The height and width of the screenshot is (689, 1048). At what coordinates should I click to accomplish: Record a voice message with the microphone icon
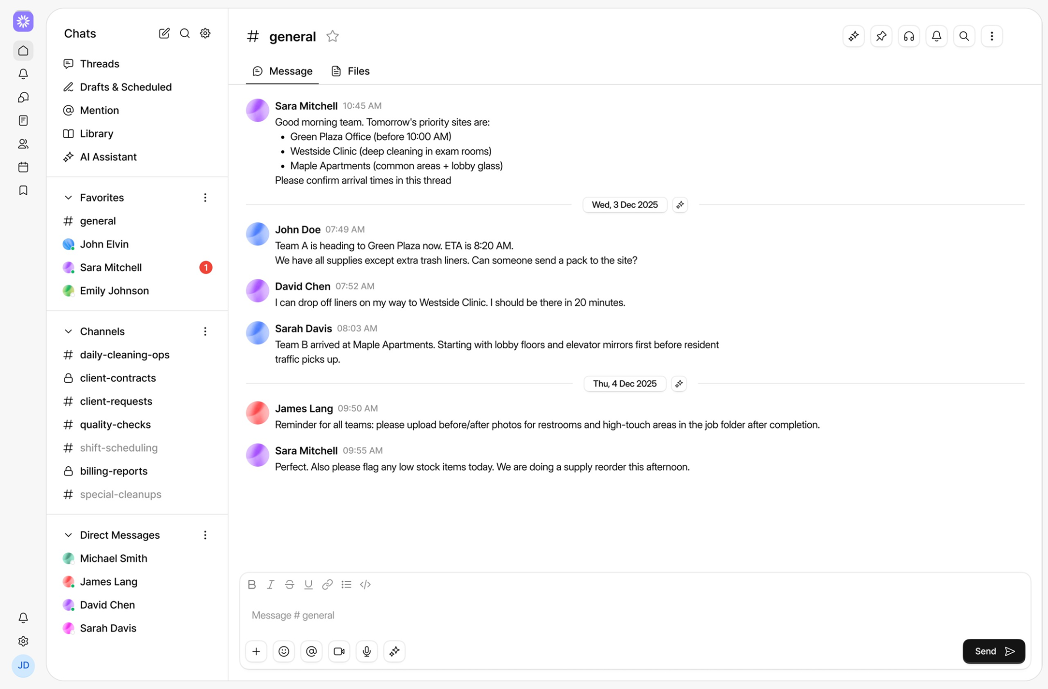tap(366, 651)
